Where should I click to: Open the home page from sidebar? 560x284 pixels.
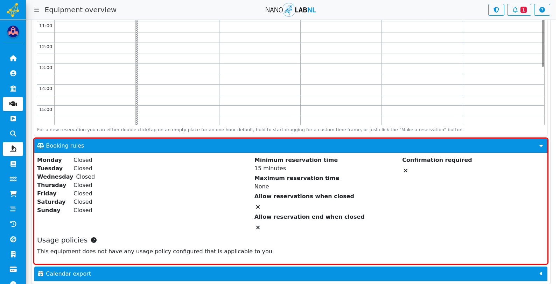13,58
